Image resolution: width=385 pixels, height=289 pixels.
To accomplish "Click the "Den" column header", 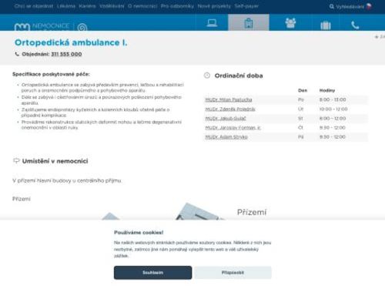I will point(303,90).
